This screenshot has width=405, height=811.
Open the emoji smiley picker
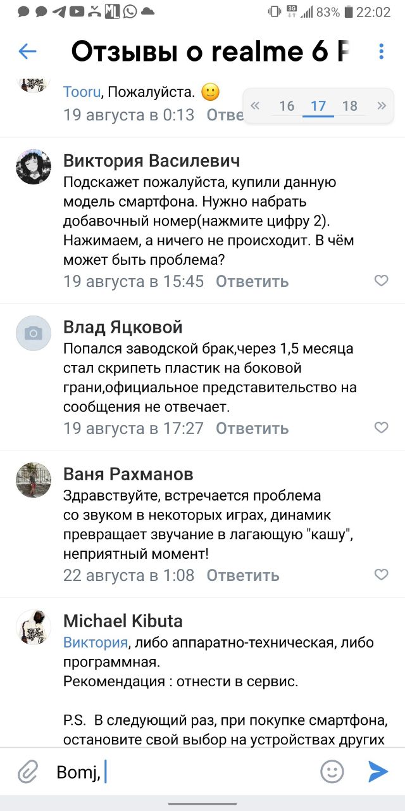coord(332,772)
